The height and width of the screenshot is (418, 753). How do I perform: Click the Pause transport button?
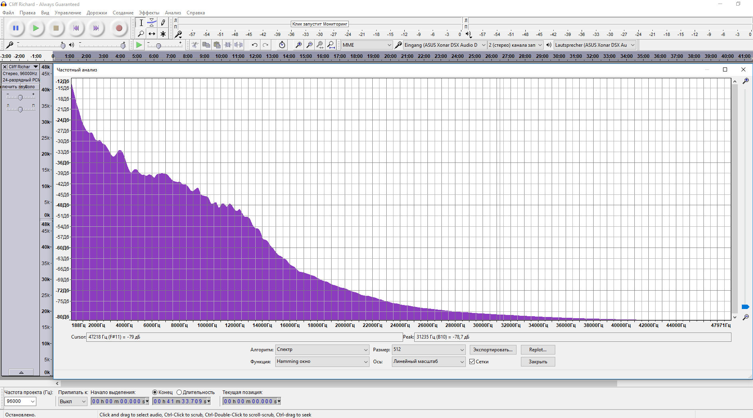[16, 28]
